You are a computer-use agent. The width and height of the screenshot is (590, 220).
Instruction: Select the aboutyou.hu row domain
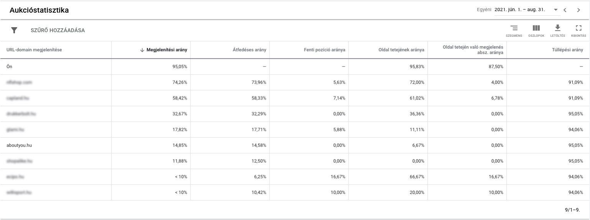coord(19,145)
